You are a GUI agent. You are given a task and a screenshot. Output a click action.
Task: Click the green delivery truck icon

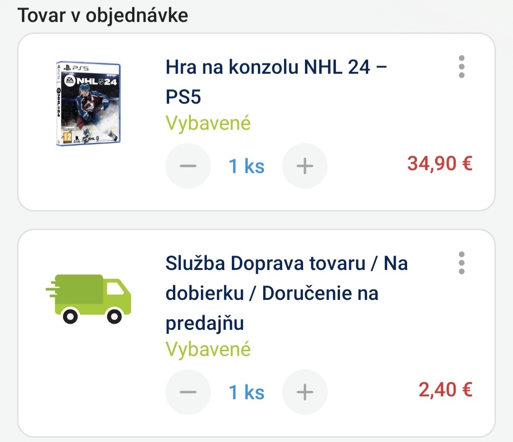point(89,298)
